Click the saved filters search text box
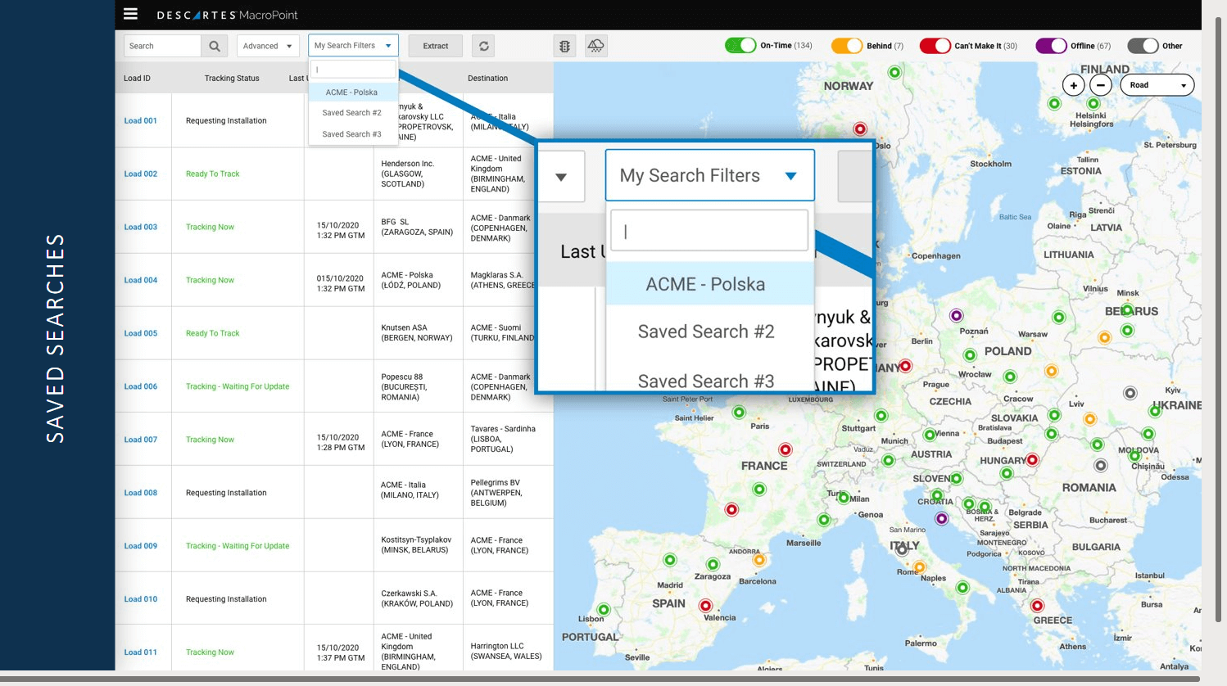The width and height of the screenshot is (1227, 686). point(353,70)
